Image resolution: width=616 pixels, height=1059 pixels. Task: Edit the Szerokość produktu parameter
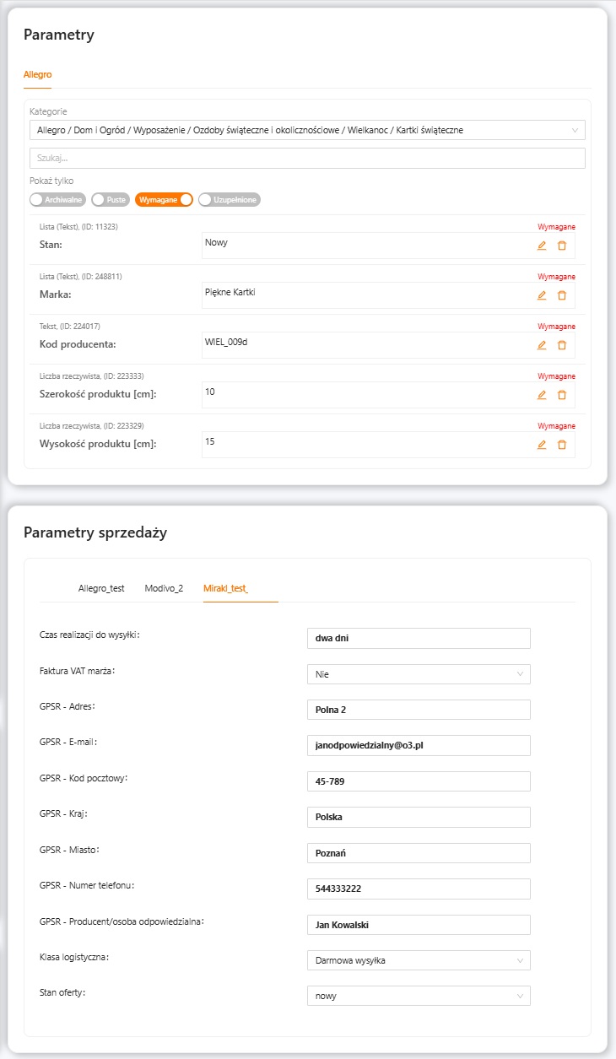(x=542, y=395)
